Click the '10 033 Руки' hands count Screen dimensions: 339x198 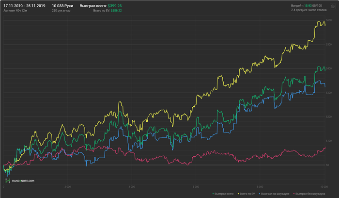coord(62,6)
